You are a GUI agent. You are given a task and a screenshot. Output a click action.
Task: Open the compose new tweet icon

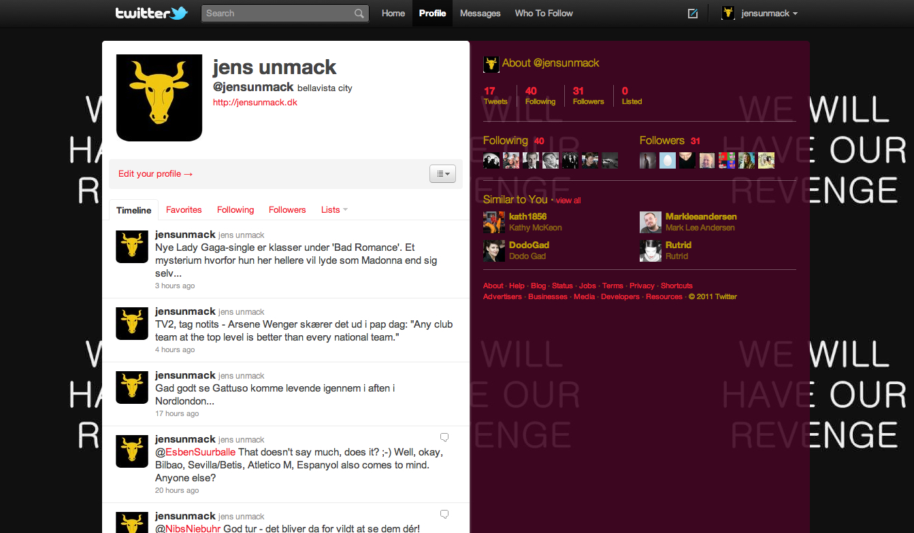[693, 13]
